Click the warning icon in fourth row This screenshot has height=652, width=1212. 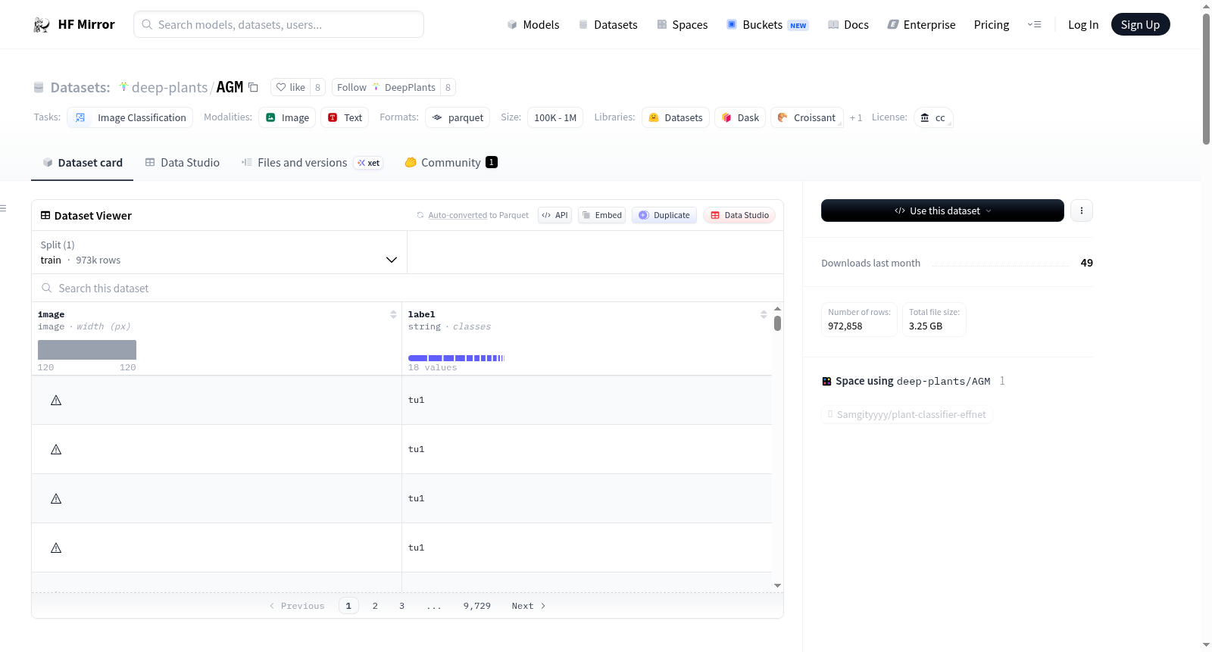(56, 547)
